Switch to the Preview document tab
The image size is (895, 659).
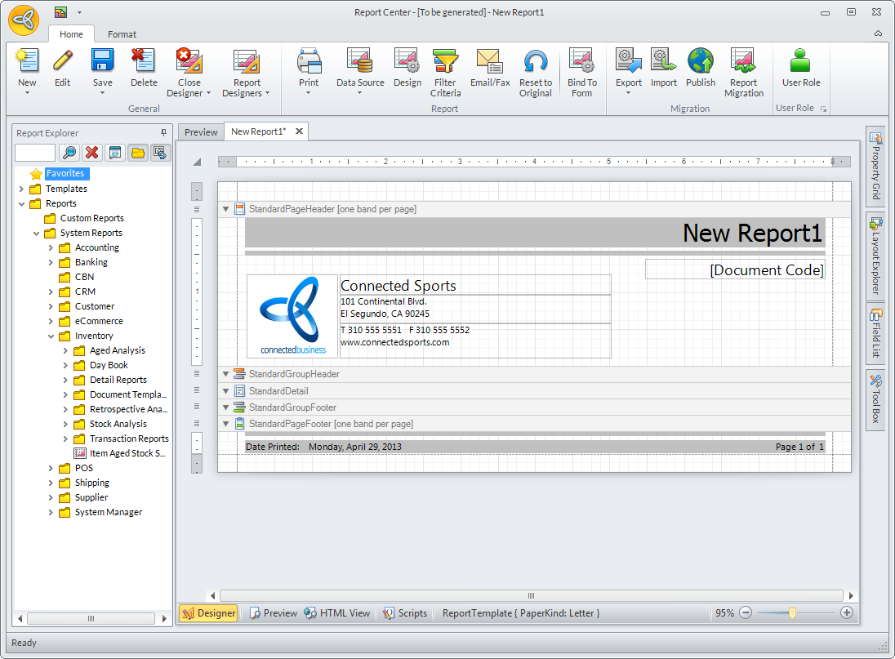[x=201, y=131]
